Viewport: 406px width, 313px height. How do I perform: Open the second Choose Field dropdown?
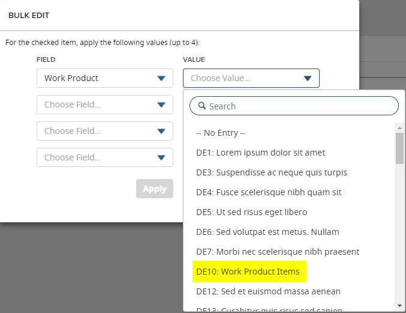[104, 105]
